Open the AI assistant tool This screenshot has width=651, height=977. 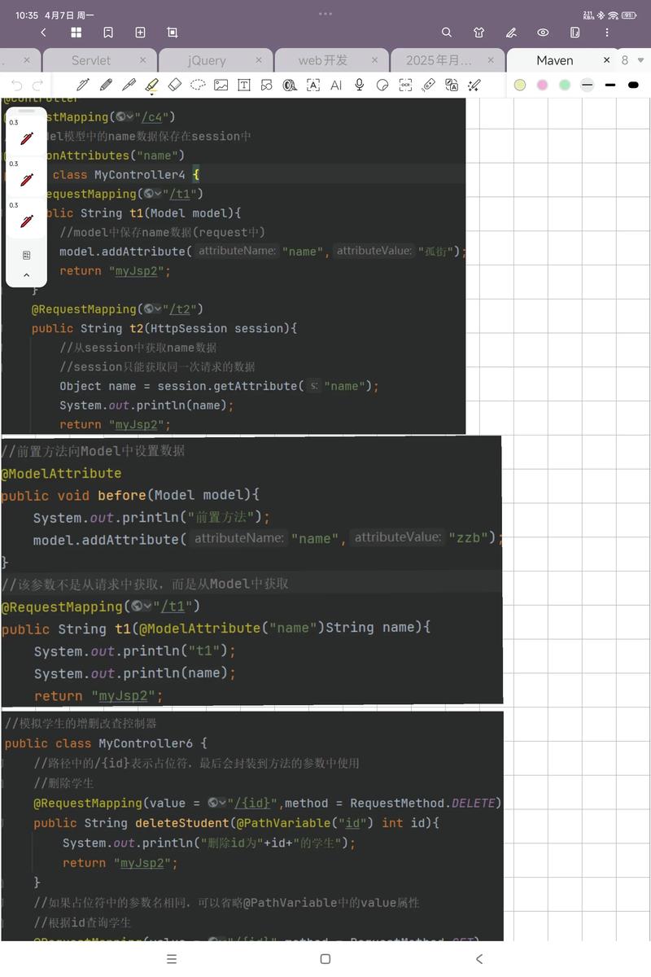pyautogui.click(x=336, y=85)
